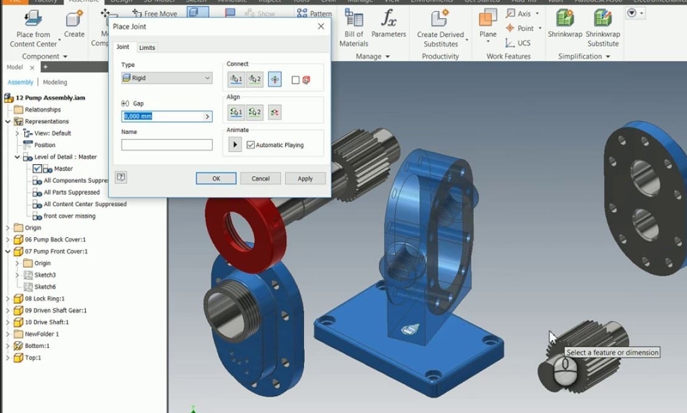Image resolution: width=687 pixels, height=413 pixels.
Task: Toggle the Connect between-two-faces checkbox
Action: tap(295, 80)
